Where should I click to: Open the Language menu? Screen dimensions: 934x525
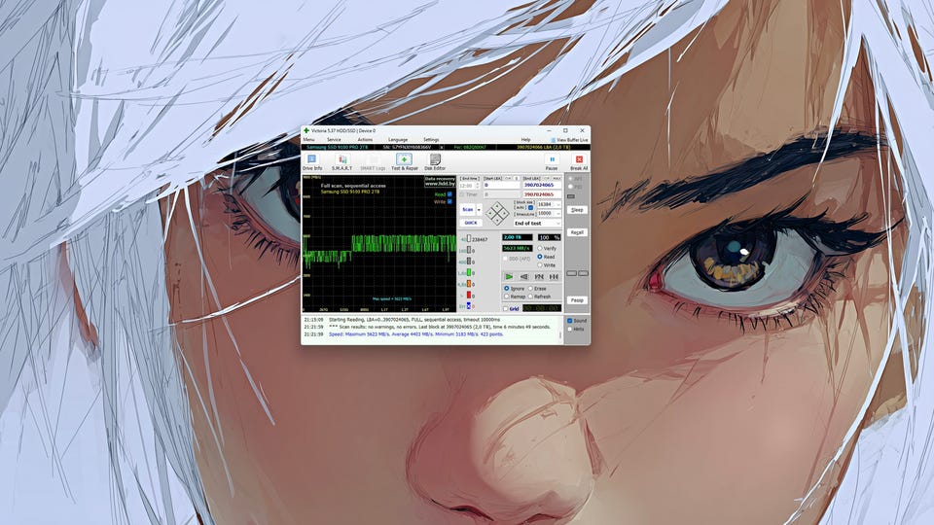pyautogui.click(x=398, y=140)
